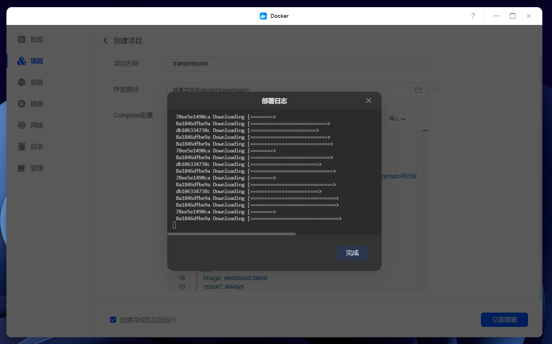Click the 项目名称 input with transmission
Image resolution: width=552 pixels, height=344 pixels.
click(x=298, y=64)
